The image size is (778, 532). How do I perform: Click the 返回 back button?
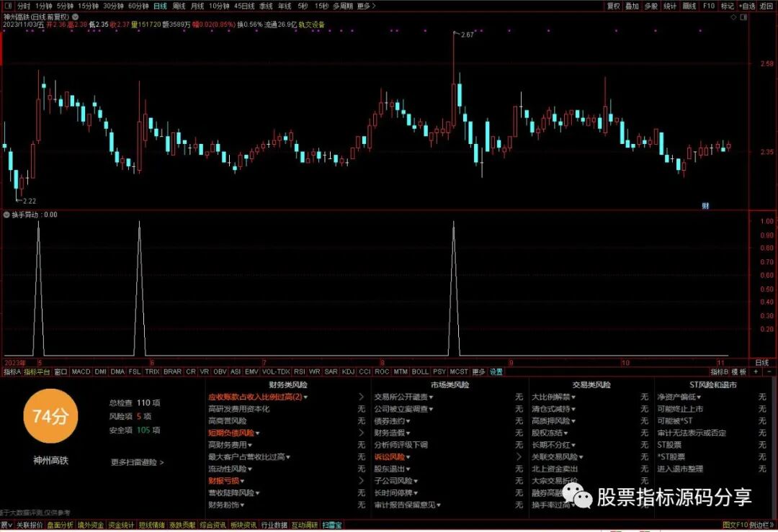[767, 6]
